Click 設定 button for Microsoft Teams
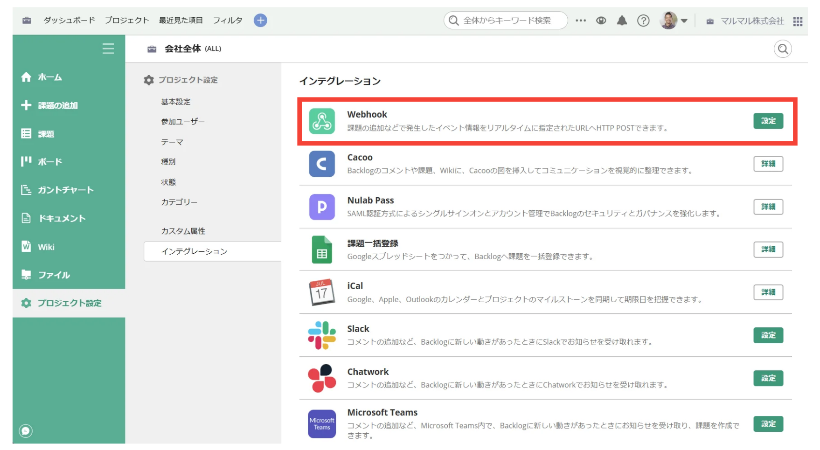Viewport: 820px width, 450px height. click(768, 424)
